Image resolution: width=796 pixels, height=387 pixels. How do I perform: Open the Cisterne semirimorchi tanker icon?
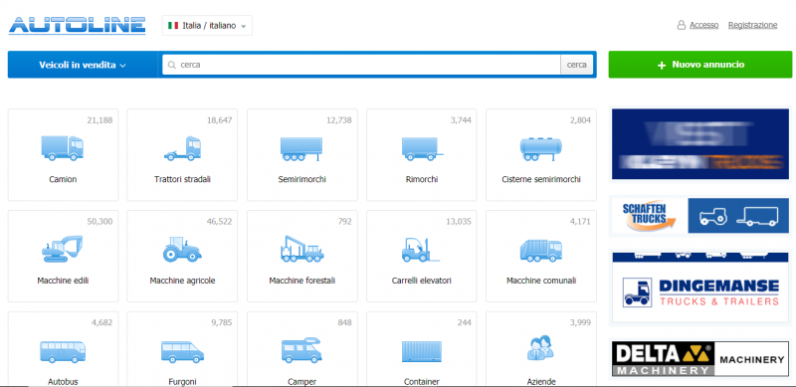[x=541, y=149]
